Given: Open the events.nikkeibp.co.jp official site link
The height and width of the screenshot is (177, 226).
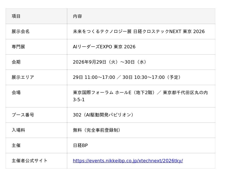Looking at the screenshot, I should tap(128, 161).
